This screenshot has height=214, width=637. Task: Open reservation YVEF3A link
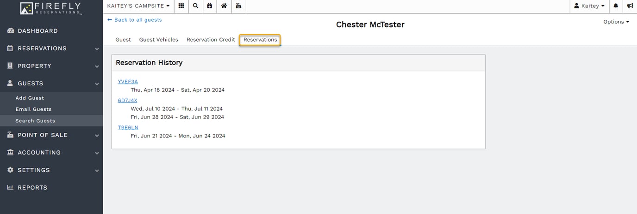(128, 82)
